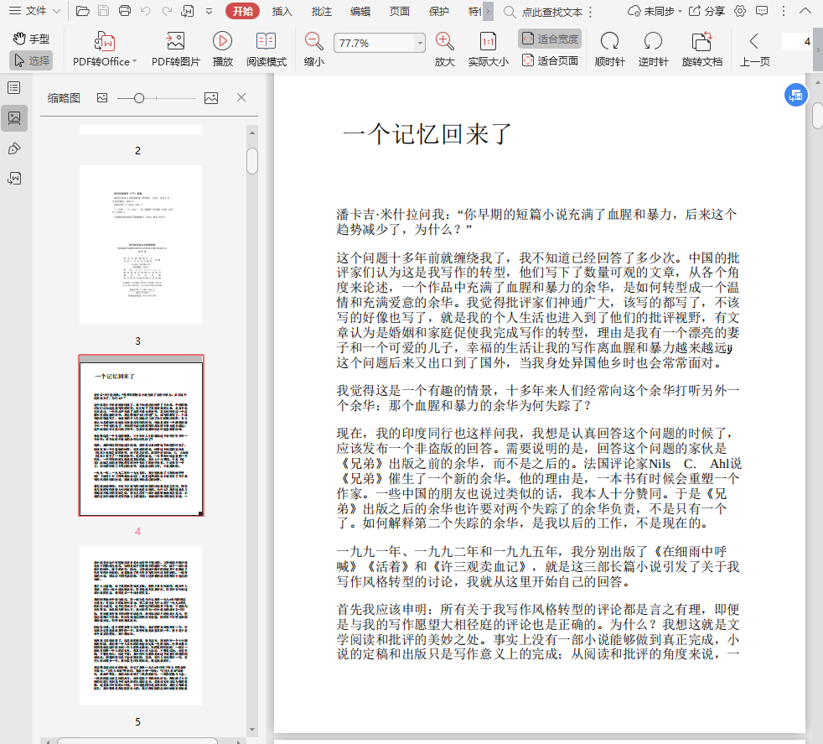Expand the quick access toolbar dropdown
This screenshot has width=823, height=744.
209,11
